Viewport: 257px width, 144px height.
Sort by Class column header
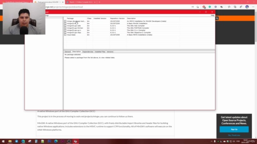tap(90, 18)
